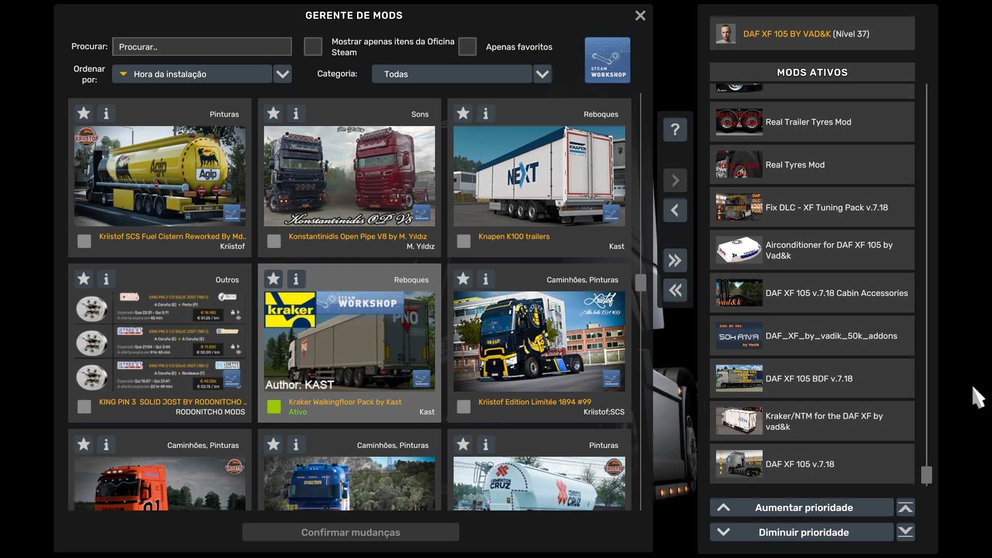Click the Procurar search field

click(x=202, y=47)
